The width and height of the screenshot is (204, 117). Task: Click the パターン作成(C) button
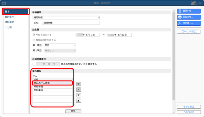189,31
